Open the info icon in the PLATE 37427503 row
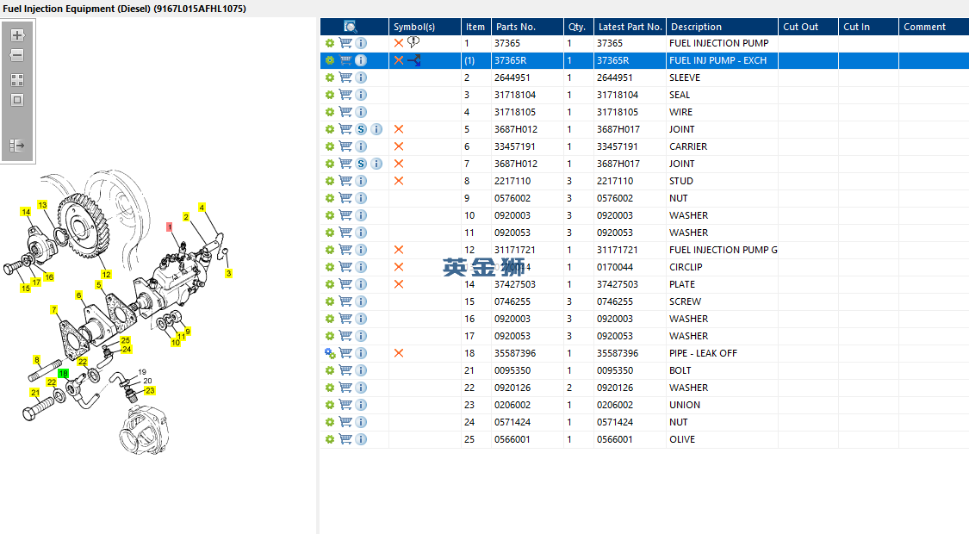The width and height of the screenshot is (969, 534). coord(362,284)
